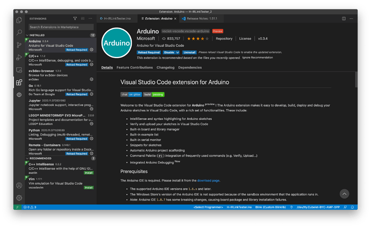Screen dimensions: 371x227
Task: Install the C++ Intellisense extension
Action: tap(89, 173)
